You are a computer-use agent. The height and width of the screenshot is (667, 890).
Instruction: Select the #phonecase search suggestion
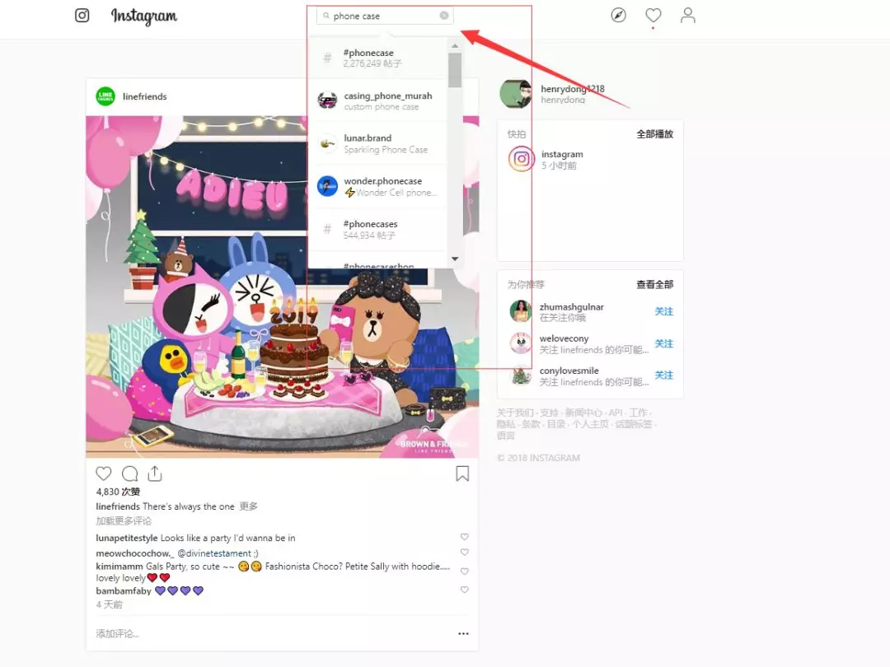click(x=379, y=57)
